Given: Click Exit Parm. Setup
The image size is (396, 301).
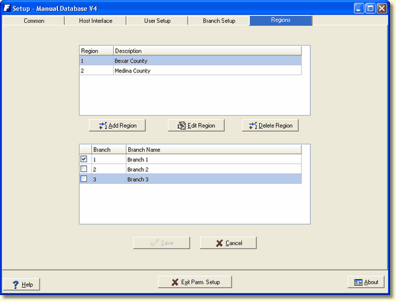Looking at the screenshot, I should pos(195,282).
